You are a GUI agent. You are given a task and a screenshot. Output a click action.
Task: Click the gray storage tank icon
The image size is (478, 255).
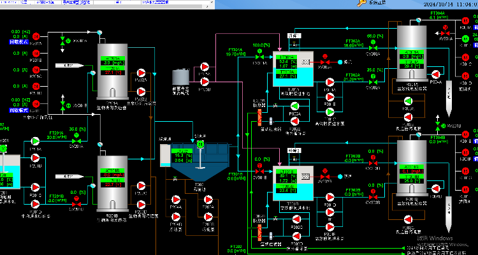point(180,76)
